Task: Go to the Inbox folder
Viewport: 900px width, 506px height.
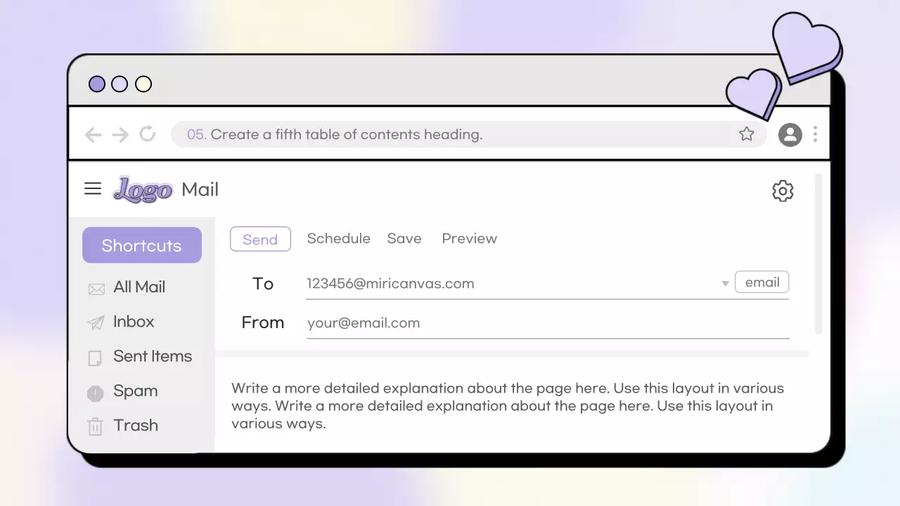Action: 134,322
